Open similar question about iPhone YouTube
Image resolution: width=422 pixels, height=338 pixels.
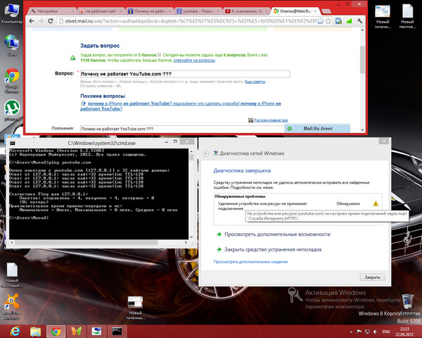(181, 106)
